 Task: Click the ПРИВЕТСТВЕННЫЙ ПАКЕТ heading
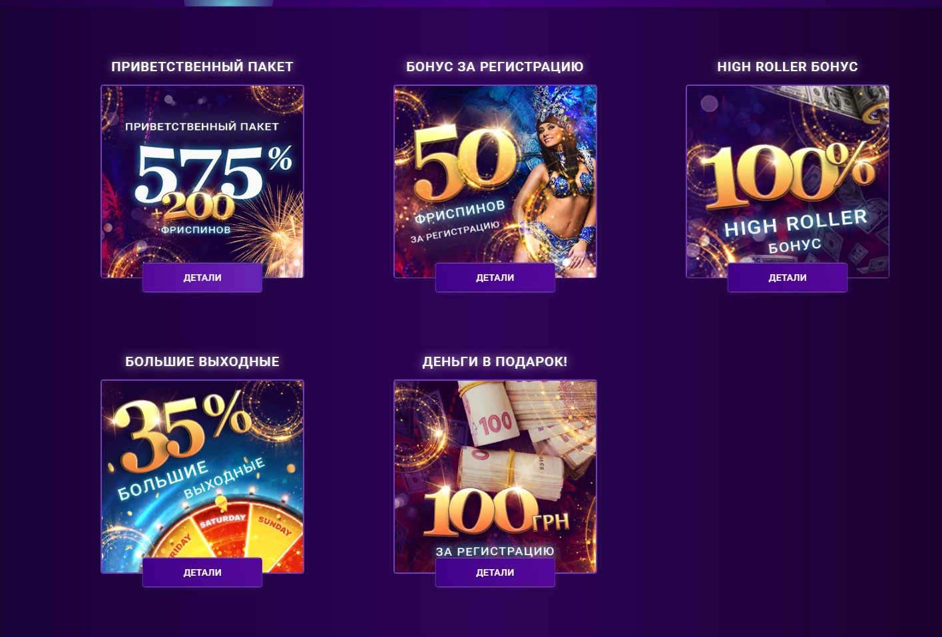202,67
